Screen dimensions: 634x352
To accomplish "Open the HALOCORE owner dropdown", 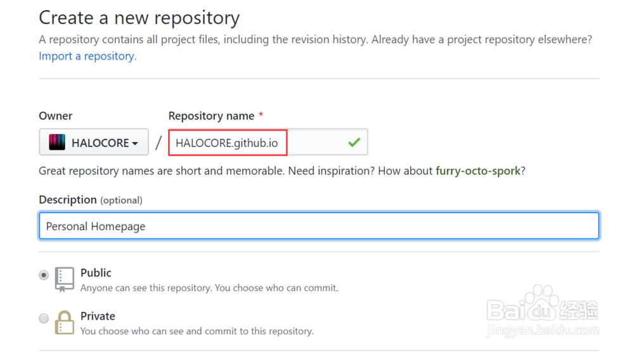I will 94,142.
